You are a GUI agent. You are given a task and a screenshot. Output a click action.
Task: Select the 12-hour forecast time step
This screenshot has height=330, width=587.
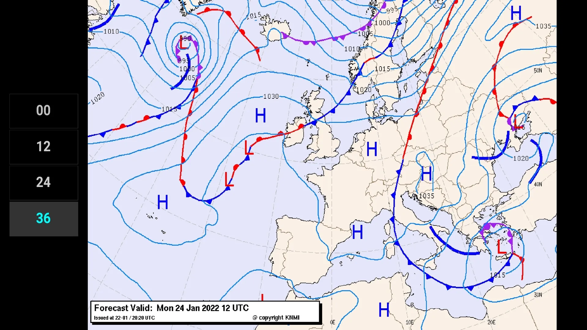[x=43, y=146]
